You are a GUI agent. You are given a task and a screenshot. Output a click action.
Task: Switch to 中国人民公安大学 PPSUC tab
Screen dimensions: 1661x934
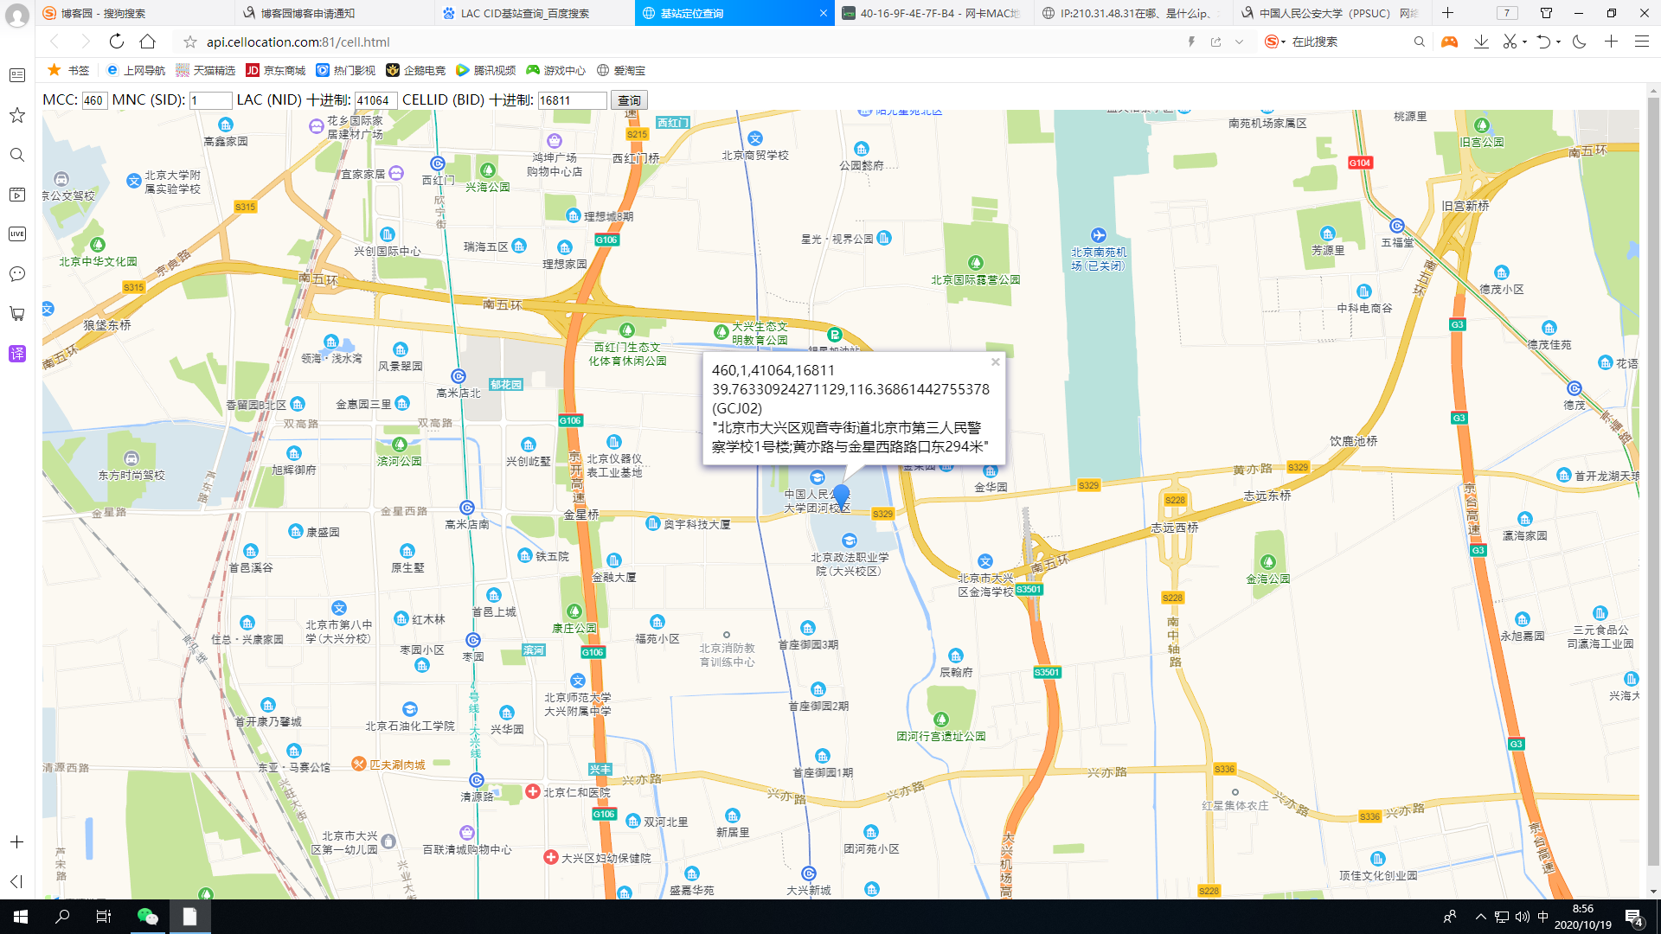[x=1332, y=13]
